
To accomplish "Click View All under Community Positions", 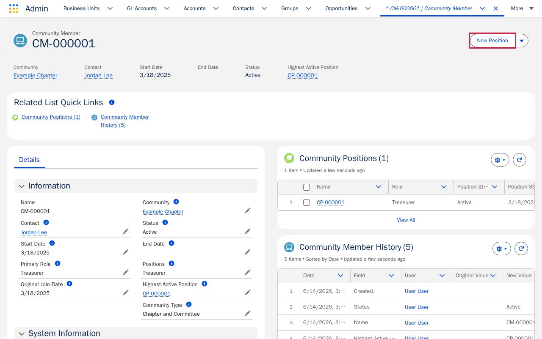I will [x=406, y=220].
